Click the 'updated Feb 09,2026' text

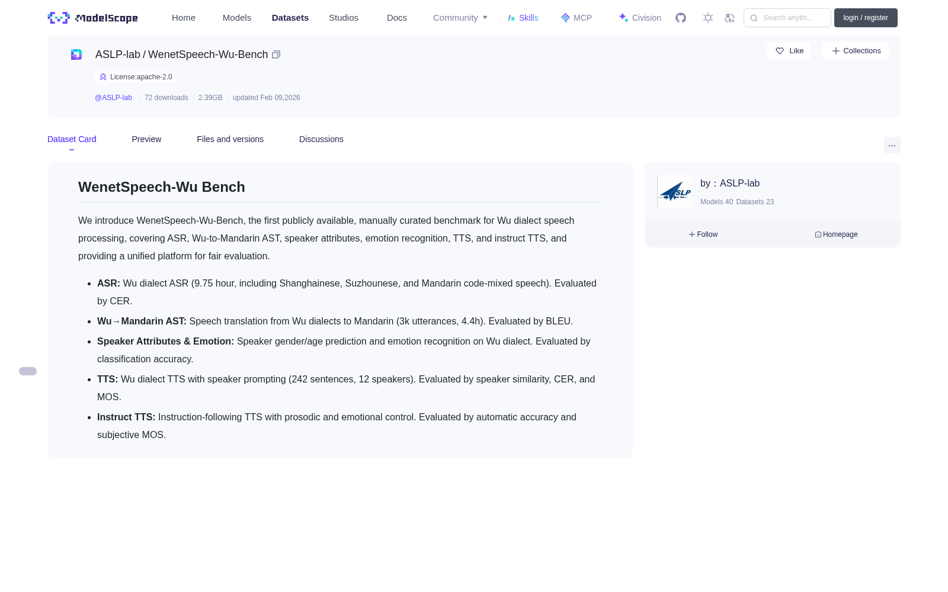pyautogui.click(x=266, y=98)
